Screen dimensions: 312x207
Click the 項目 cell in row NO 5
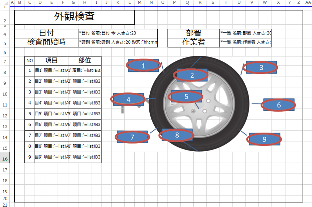click(x=51, y=114)
